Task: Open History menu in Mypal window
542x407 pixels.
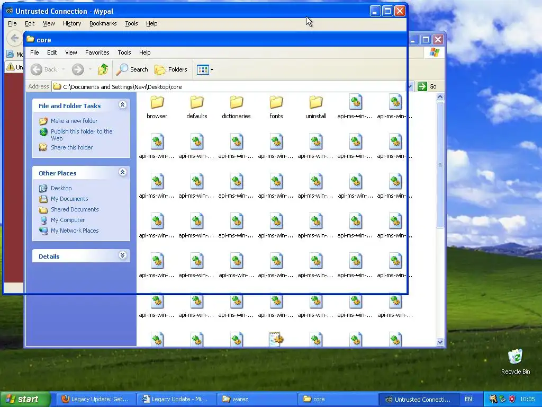Action: click(72, 23)
